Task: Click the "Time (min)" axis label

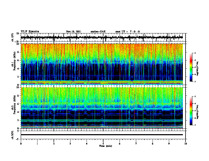Action: pos(106,146)
